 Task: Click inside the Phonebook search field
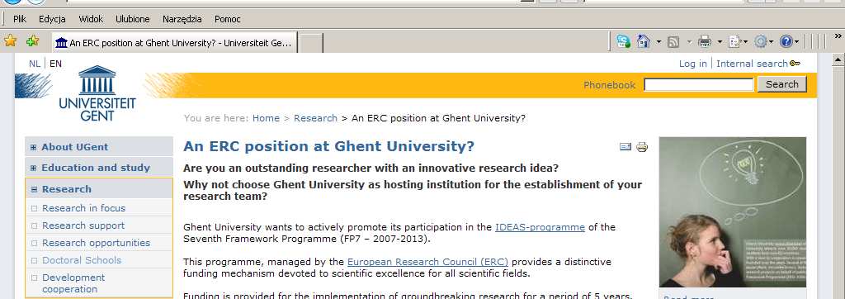coord(698,85)
